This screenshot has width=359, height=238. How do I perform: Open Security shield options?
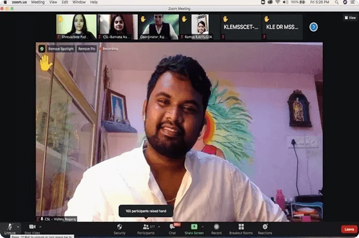[x=119, y=229]
